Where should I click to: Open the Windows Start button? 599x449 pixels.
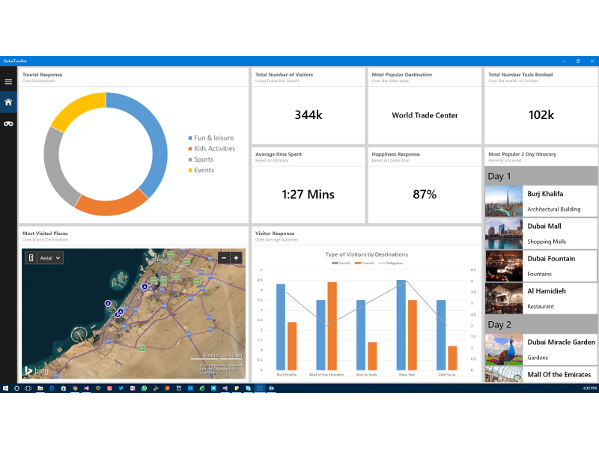click(5, 388)
